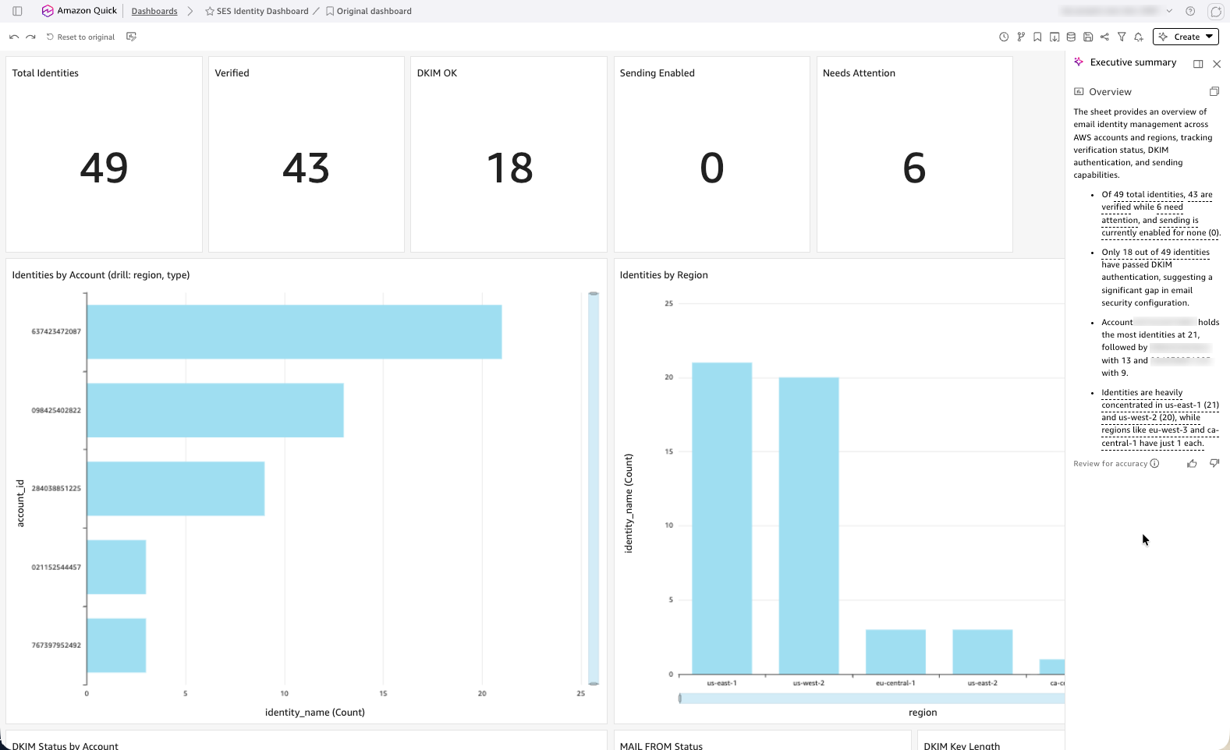Click the us-east-1 bar in region chart
The width and height of the screenshot is (1230, 750).
[721, 518]
